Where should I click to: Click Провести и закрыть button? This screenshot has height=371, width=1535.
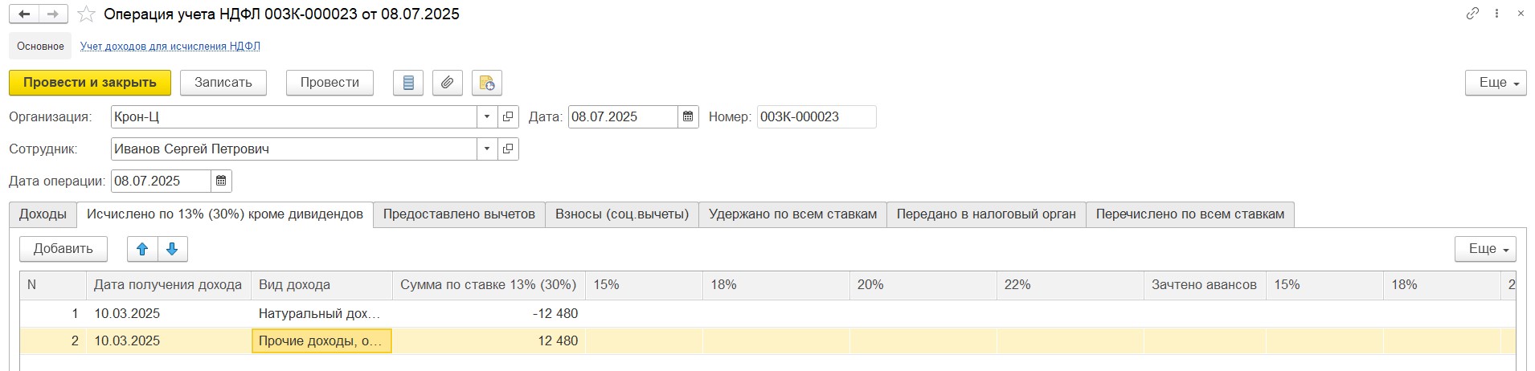tap(90, 83)
